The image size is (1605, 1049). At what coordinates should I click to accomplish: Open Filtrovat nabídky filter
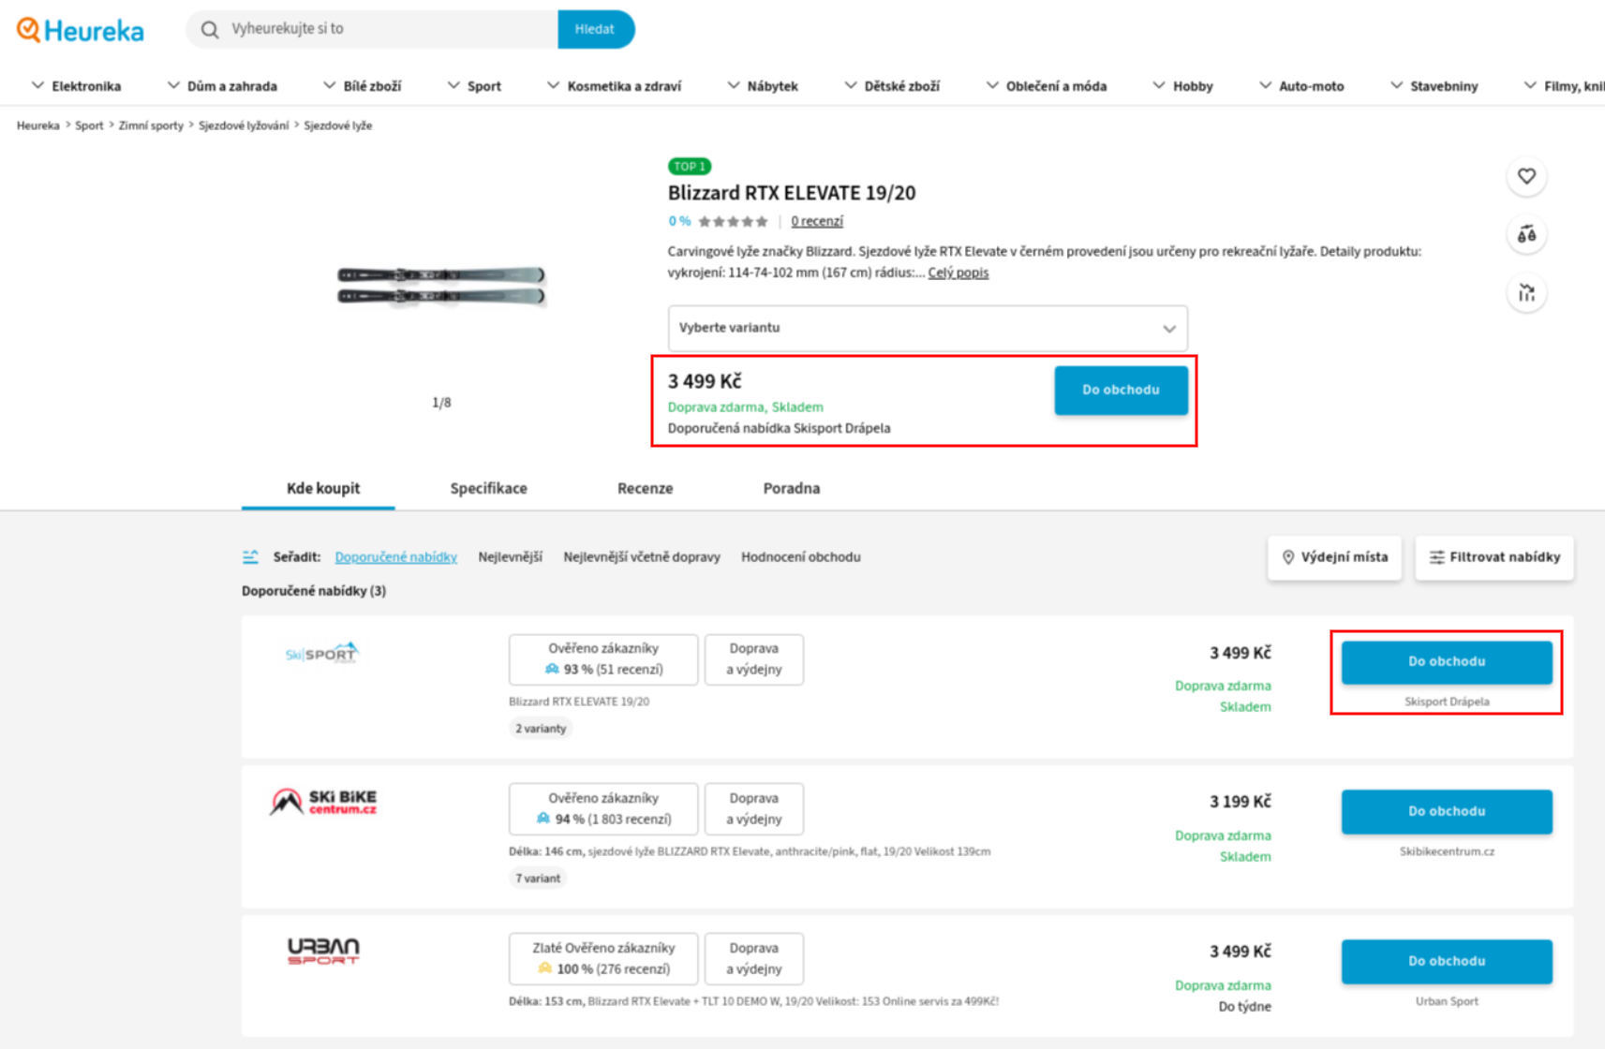tap(1494, 557)
